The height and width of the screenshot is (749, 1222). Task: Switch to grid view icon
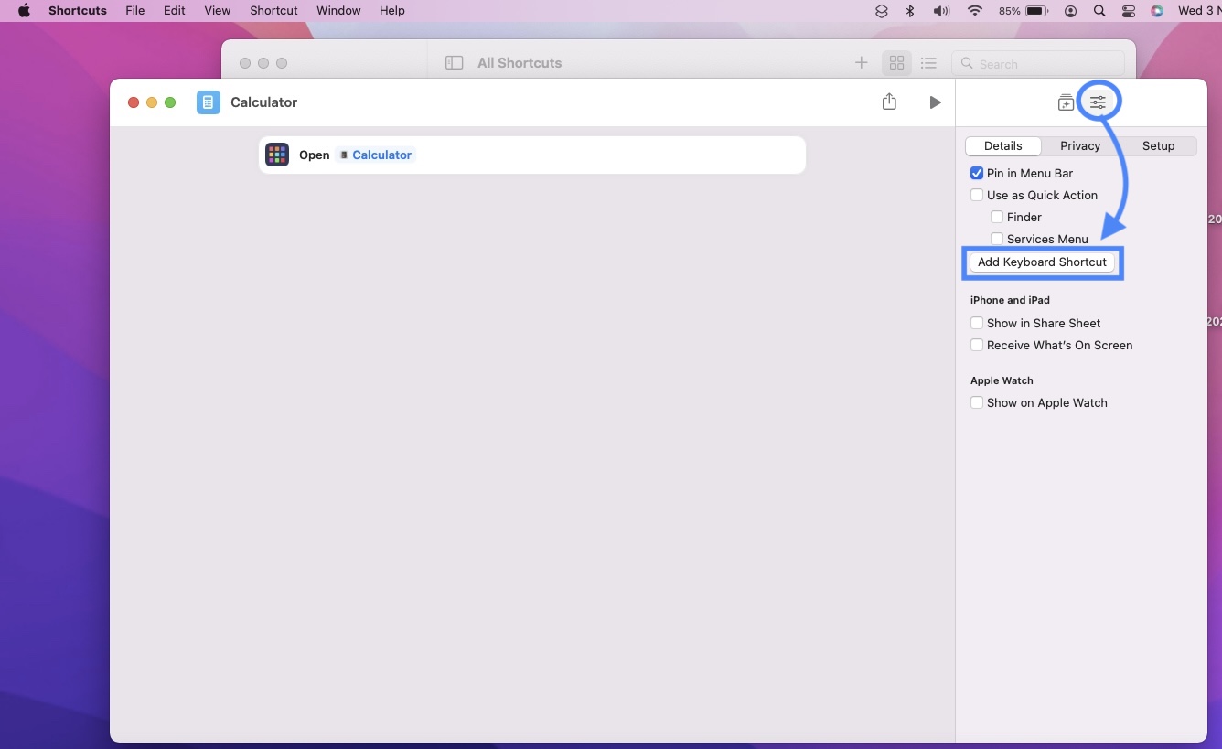896,63
